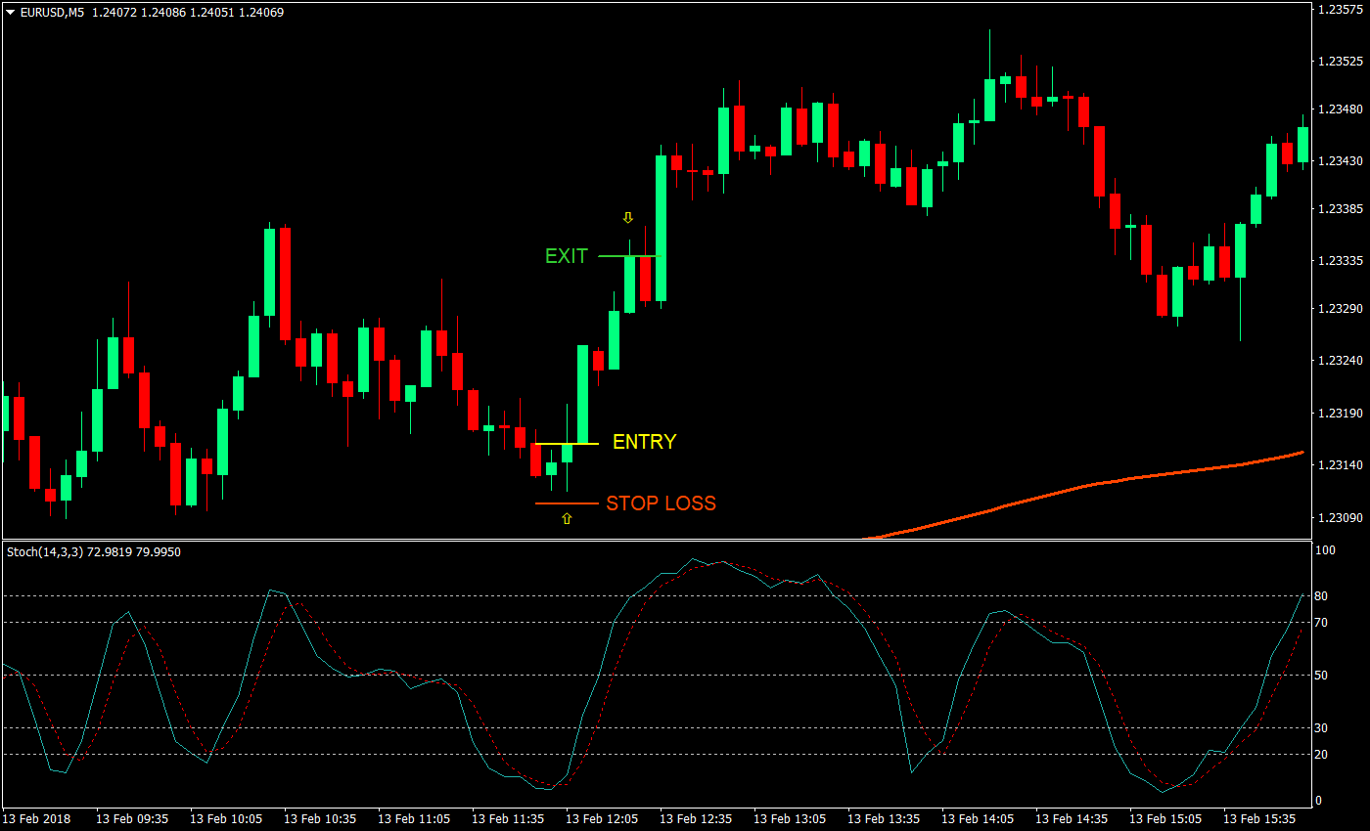Select the green up arrow below STOP LOSS
This screenshot has height=831, width=1370.
pos(566,518)
